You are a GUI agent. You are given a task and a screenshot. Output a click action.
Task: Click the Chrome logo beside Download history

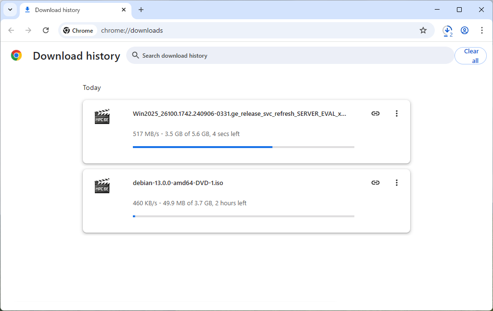tap(16, 56)
